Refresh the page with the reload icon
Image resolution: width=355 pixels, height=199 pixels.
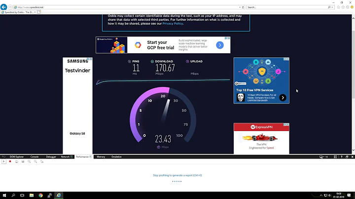point(243,7)
